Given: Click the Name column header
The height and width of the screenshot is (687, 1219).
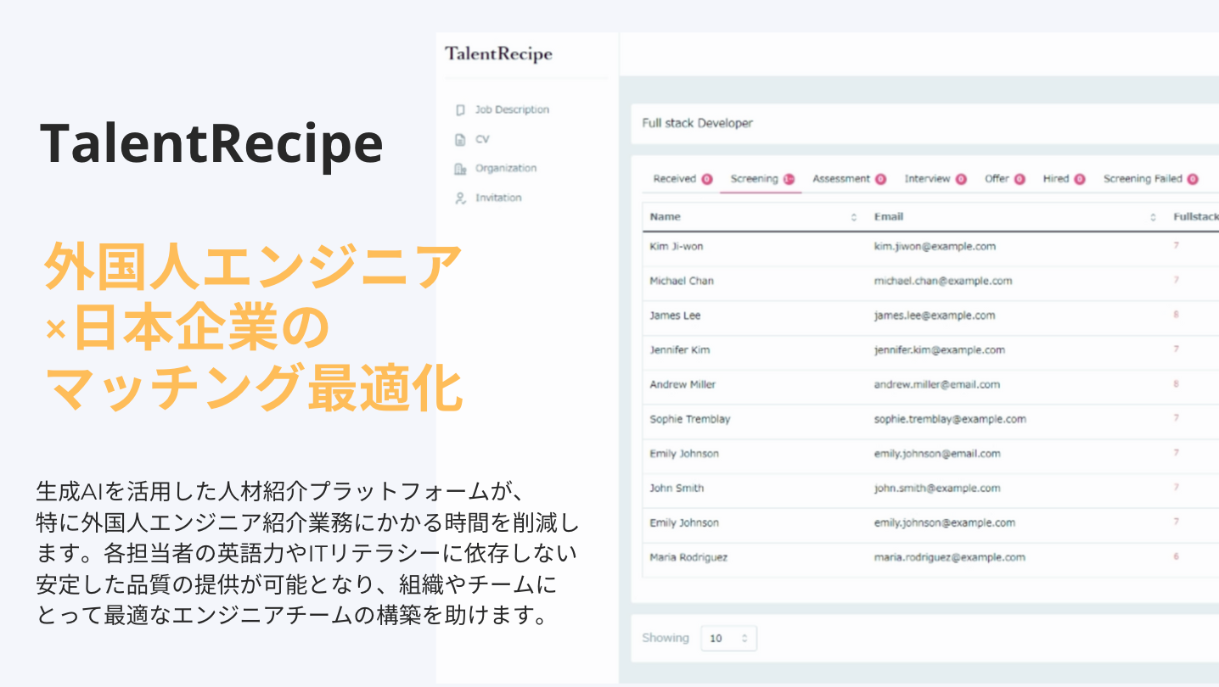Looking at the screenshot, I should [x=665, y=217].
